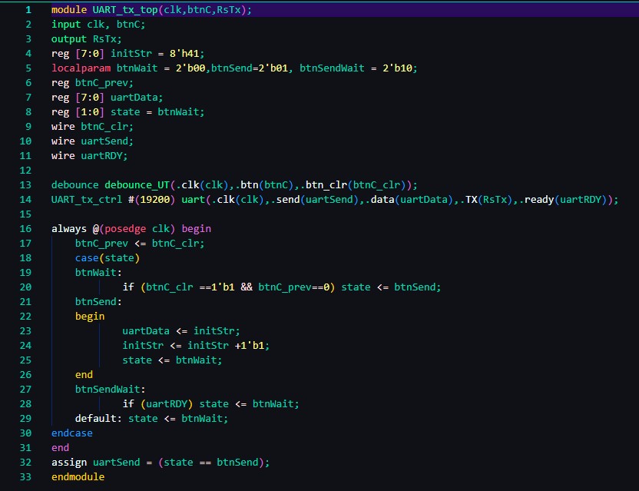Click the 'btnSendWait:' case label

[x=110, y=390]
